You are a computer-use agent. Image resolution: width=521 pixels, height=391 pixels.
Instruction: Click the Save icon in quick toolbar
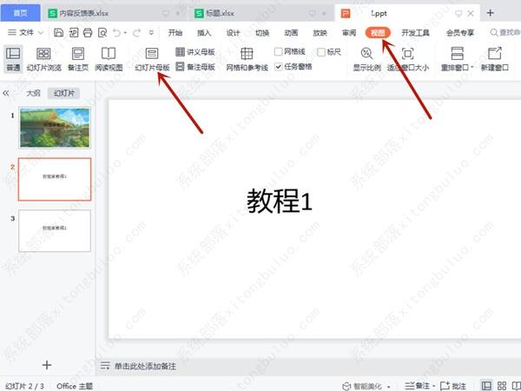point(58,33)
